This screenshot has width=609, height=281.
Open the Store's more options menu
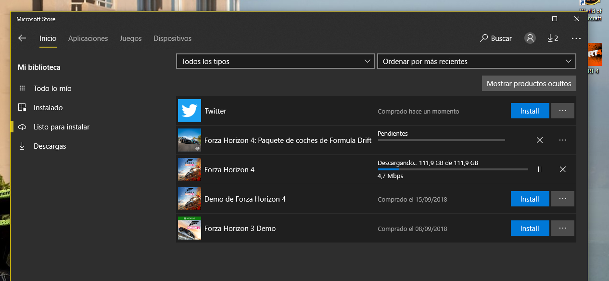pos(576,38)
